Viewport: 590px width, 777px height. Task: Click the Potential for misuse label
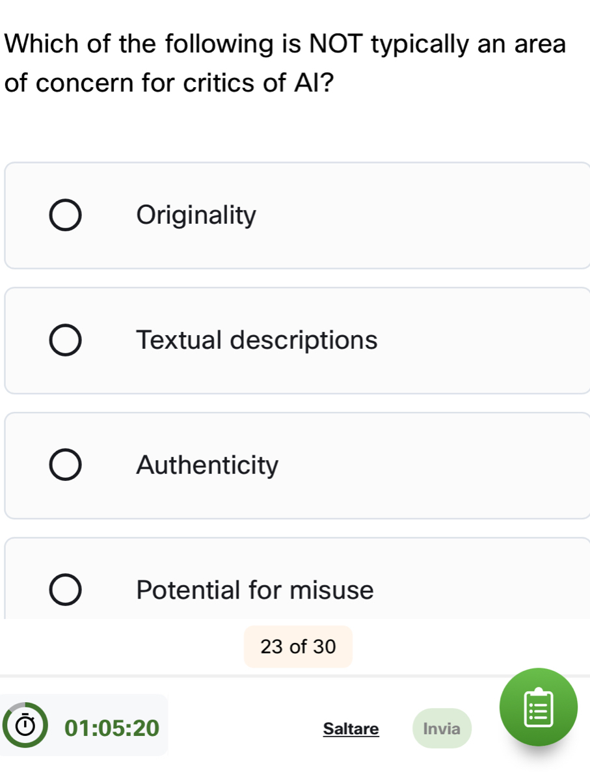tap(256, 590)
